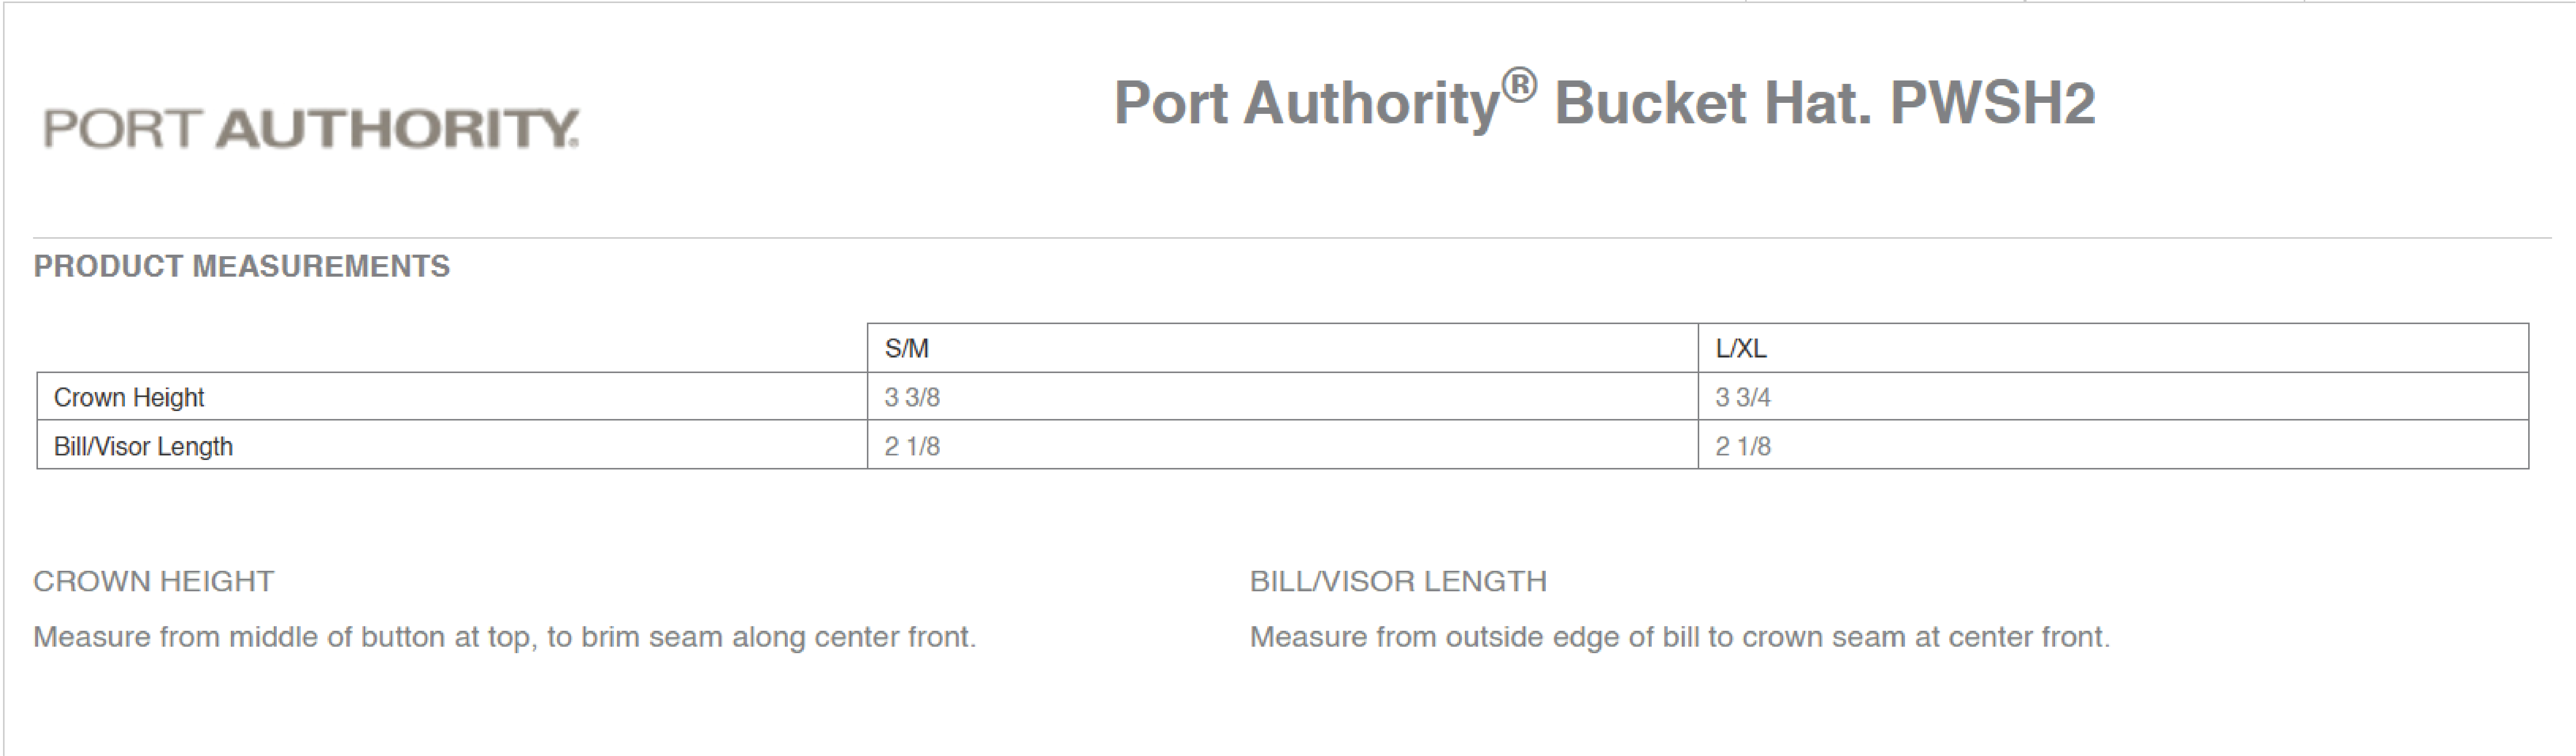Click the 3 3/4 crown height value
This screenshot has width=2576, height=756.
(x=1743, y=397)
